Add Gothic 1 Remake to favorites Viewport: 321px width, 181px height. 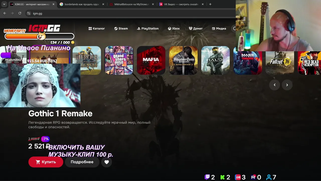coord(107,162)
